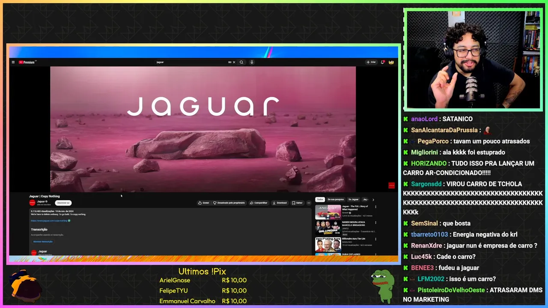Click chat username HORIZANDO

pos(429,163)
